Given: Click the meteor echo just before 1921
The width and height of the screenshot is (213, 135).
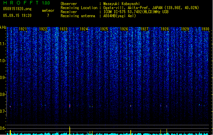Looking at the screenshot, I should coord(10,107).
